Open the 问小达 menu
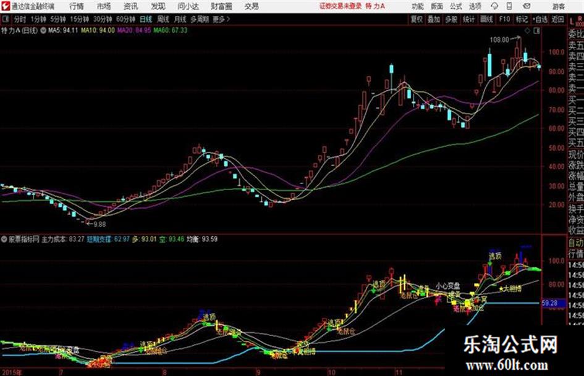This screenshot has height=376, width=584. coord(188,6)
